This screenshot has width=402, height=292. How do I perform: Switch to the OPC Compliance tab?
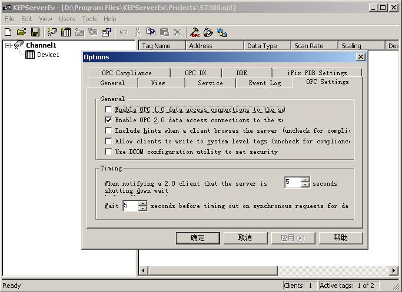coord(129,73)
